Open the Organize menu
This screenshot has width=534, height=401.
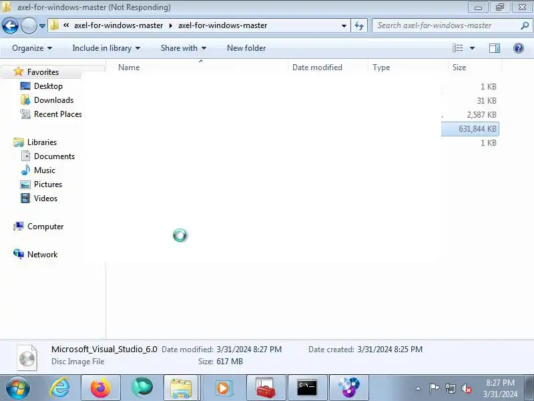[32, 48]
